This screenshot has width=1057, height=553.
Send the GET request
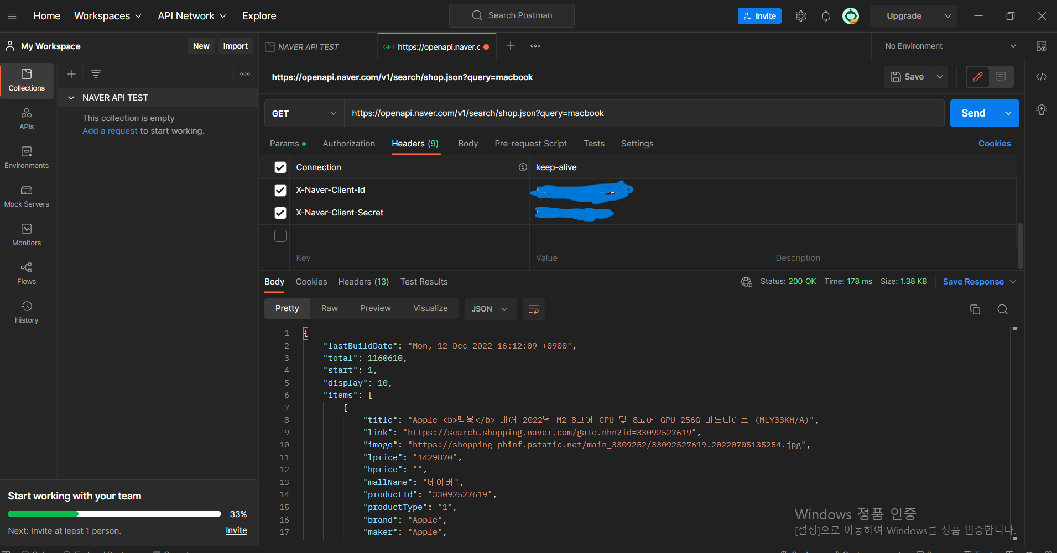973,113
